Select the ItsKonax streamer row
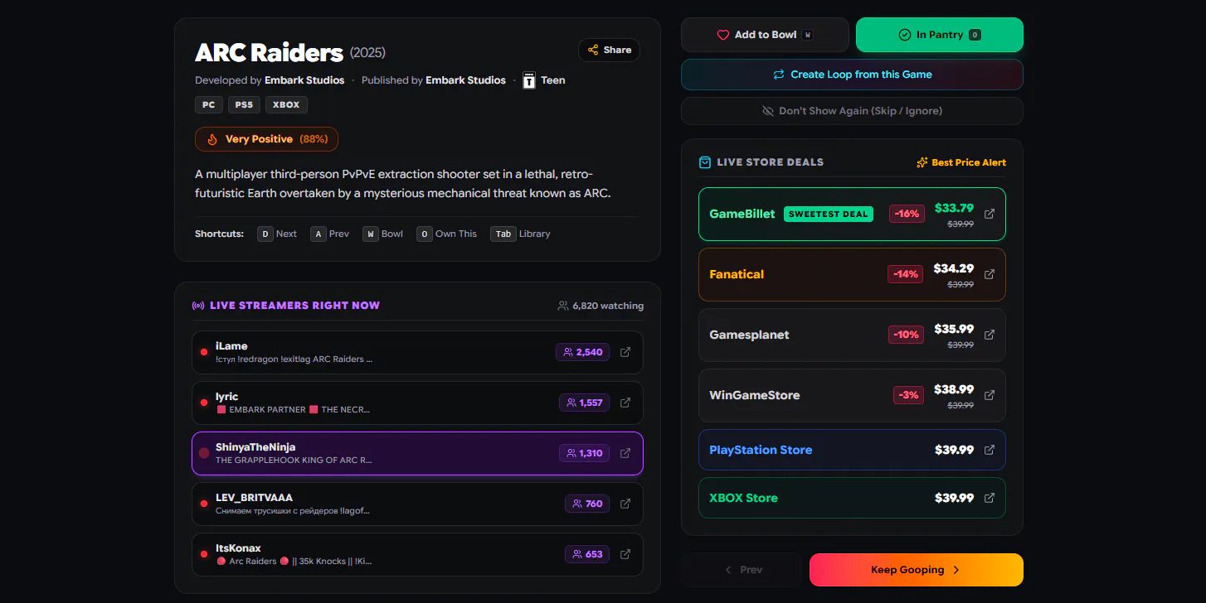Viewport: 1206px width, 603px height. [417, 554]
